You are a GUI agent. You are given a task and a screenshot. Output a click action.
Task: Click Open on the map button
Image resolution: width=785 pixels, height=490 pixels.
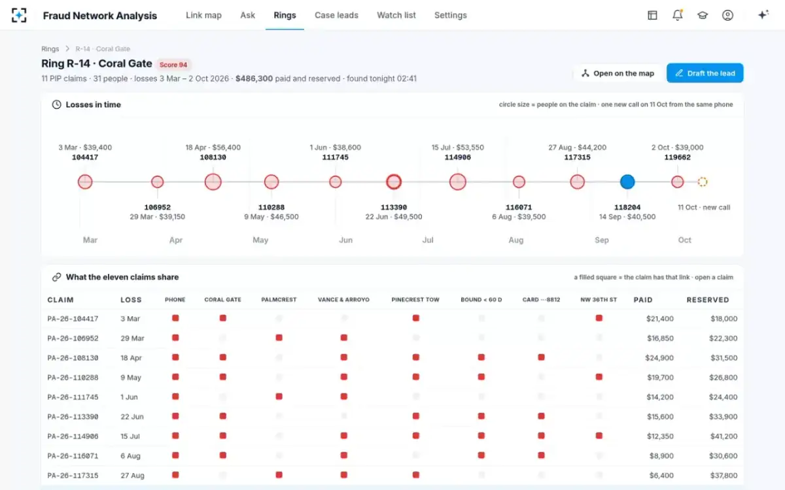[617, 73]
